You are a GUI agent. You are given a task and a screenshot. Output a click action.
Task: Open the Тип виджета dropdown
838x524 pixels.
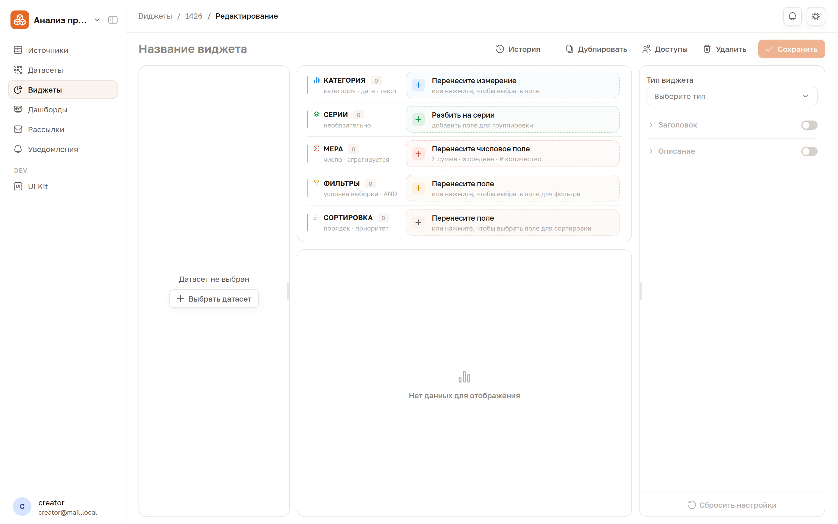coord(732,96)
